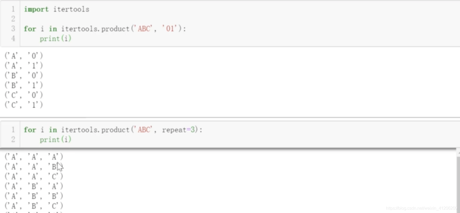Viewport: 460px width, 213px height.
Task: Select output line ('A', '0')
Action: (x=24, y=56)
